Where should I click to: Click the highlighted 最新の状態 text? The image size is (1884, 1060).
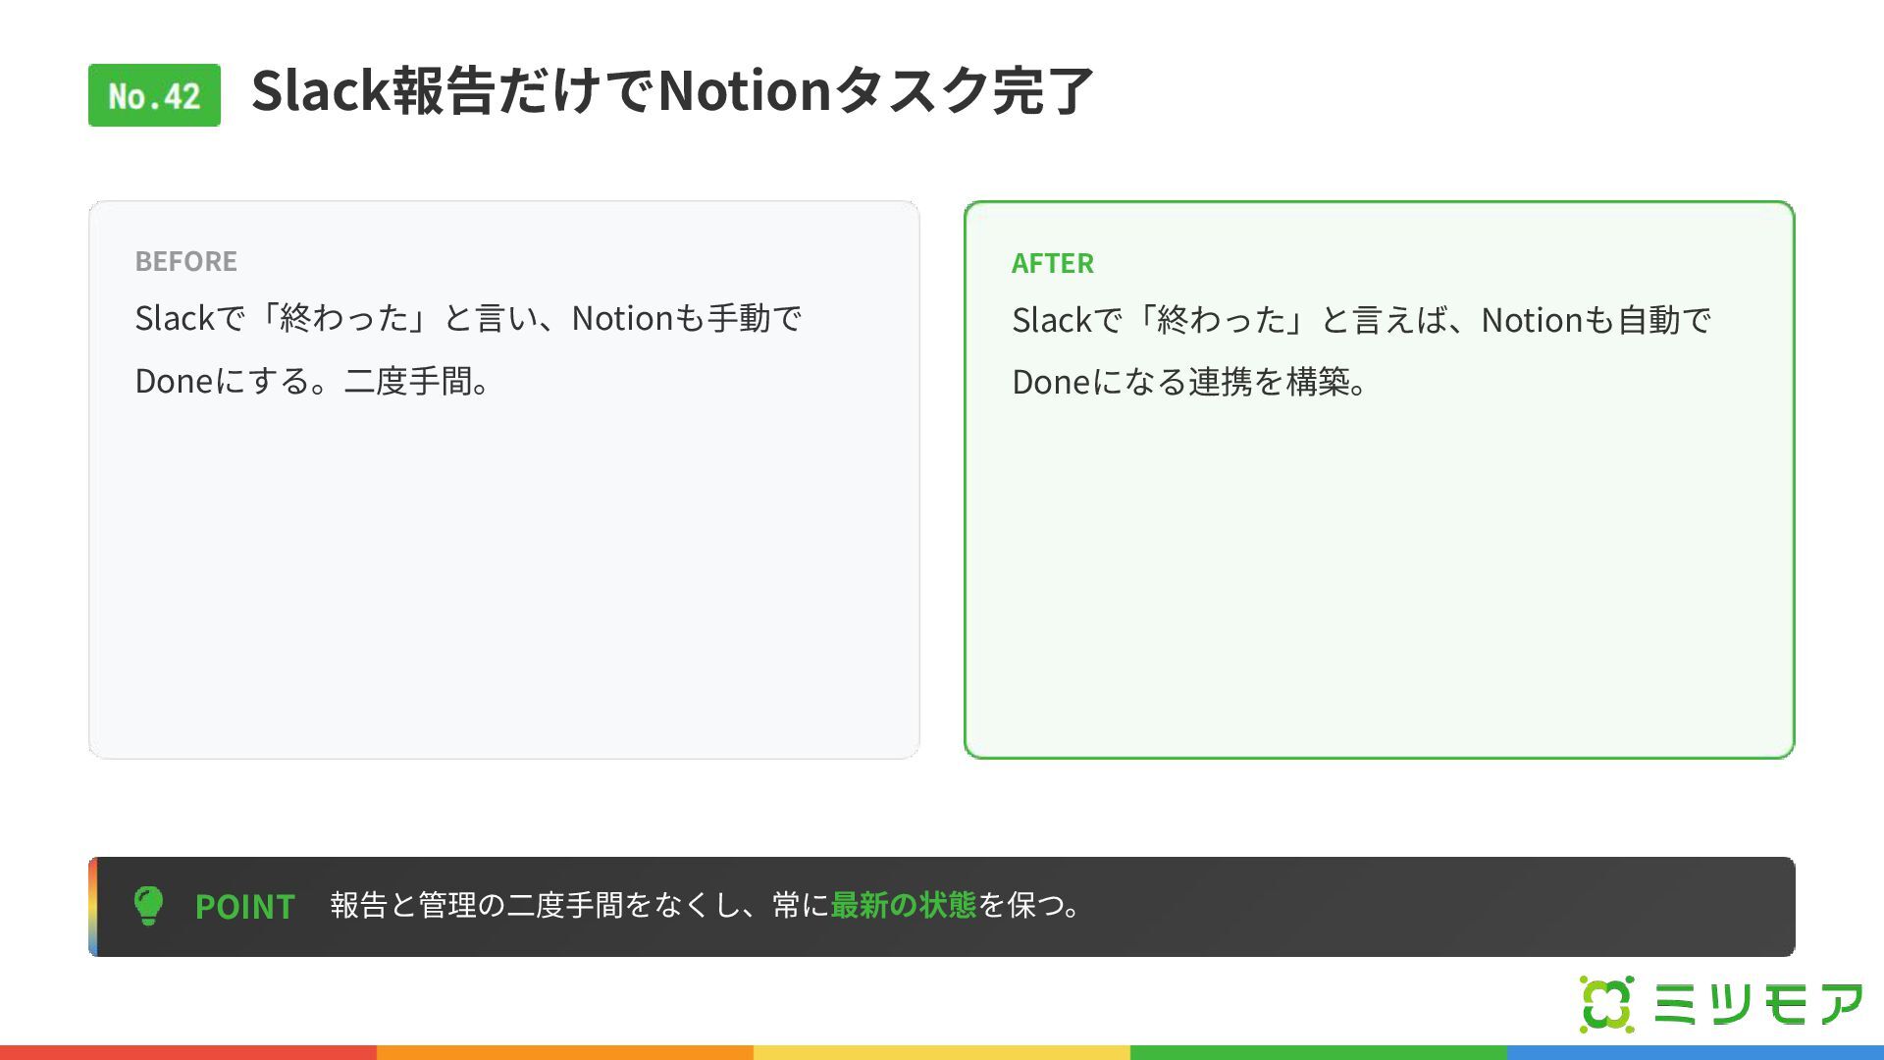(x=904, y=905)
